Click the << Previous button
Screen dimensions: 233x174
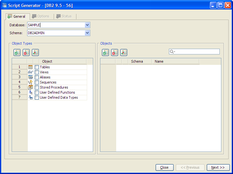190,167
